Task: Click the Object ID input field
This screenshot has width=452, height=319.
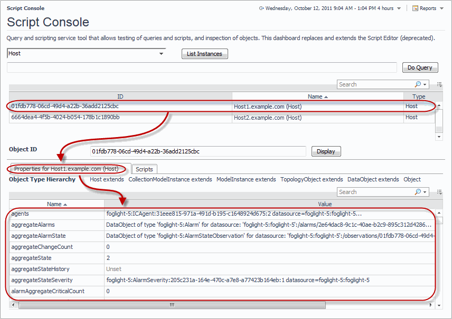Action: [x=198, y=151]
